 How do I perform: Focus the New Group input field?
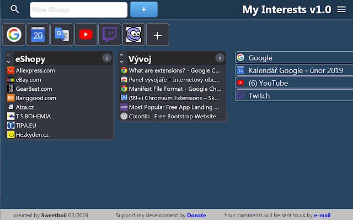78,10
